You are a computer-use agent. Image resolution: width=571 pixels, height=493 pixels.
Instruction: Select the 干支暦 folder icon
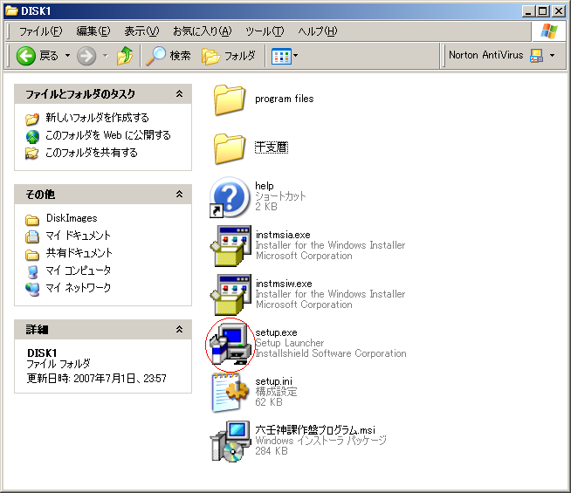tap(230, 148)
